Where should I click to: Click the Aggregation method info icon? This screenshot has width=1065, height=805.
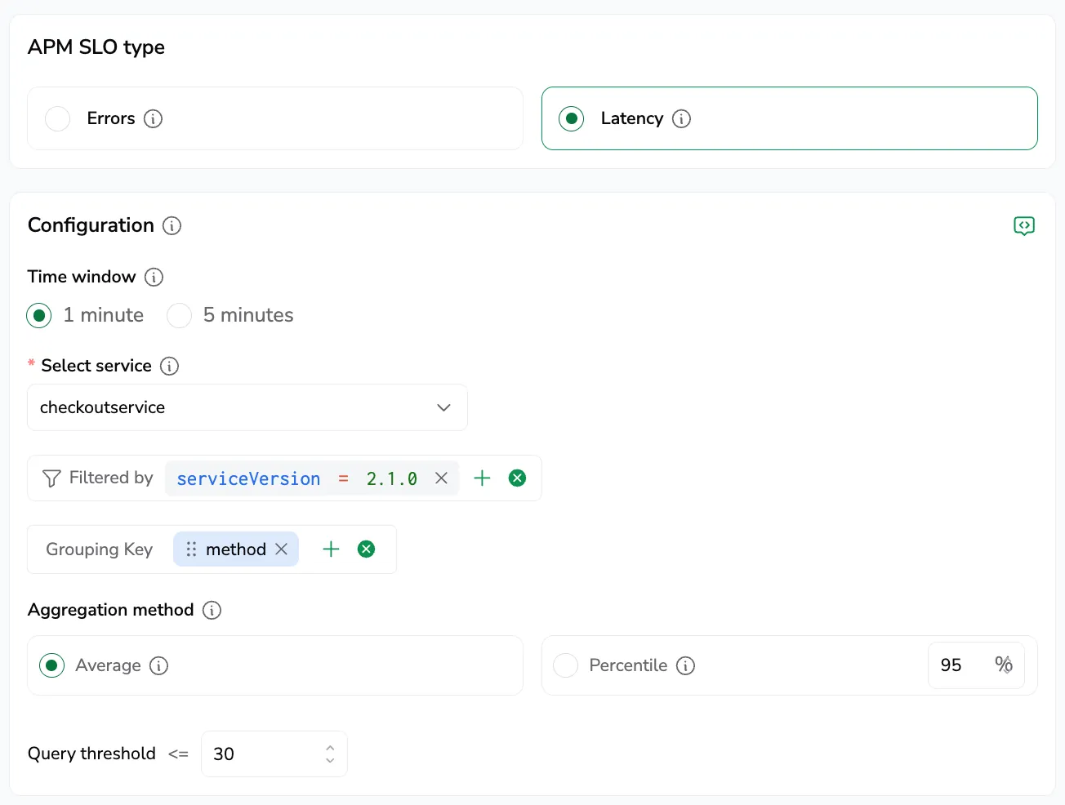[x=212, y=610]
